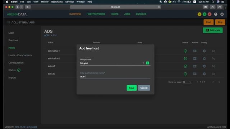Image resolution: width=230 pixels, height=129 pixels.
Task: Click the green successful jobs indicator
Action: tap(204, 14)
